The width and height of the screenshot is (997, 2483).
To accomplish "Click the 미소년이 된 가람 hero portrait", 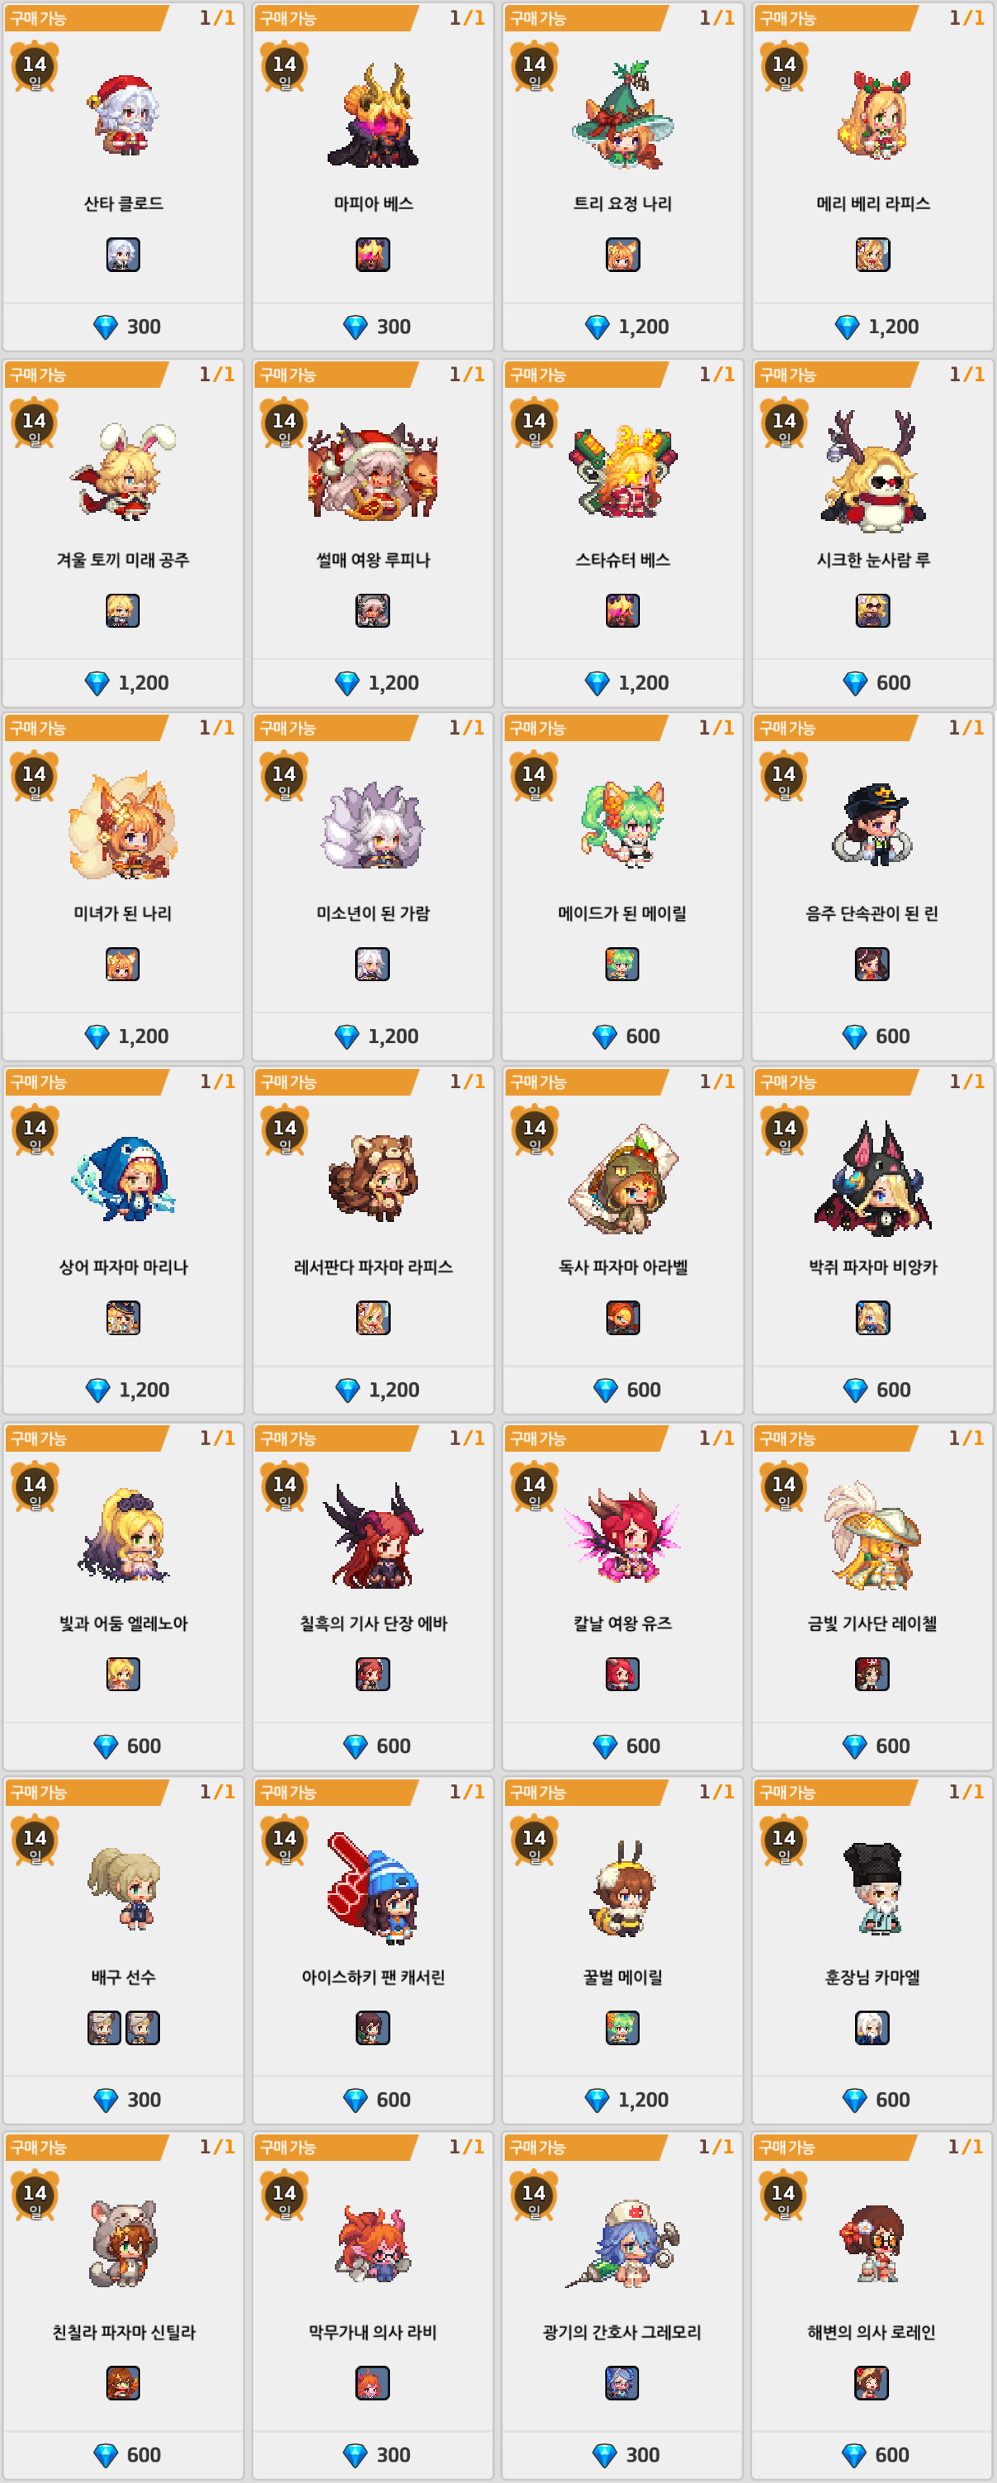I will coord(373,964).
